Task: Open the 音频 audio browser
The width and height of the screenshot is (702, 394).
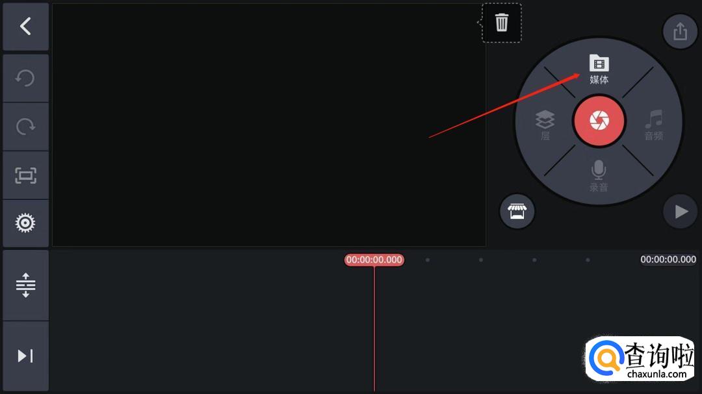Action: (654, 125)
